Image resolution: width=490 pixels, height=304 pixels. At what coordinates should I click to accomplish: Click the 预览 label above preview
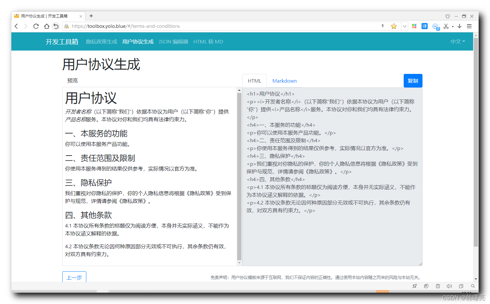point(72,80)
